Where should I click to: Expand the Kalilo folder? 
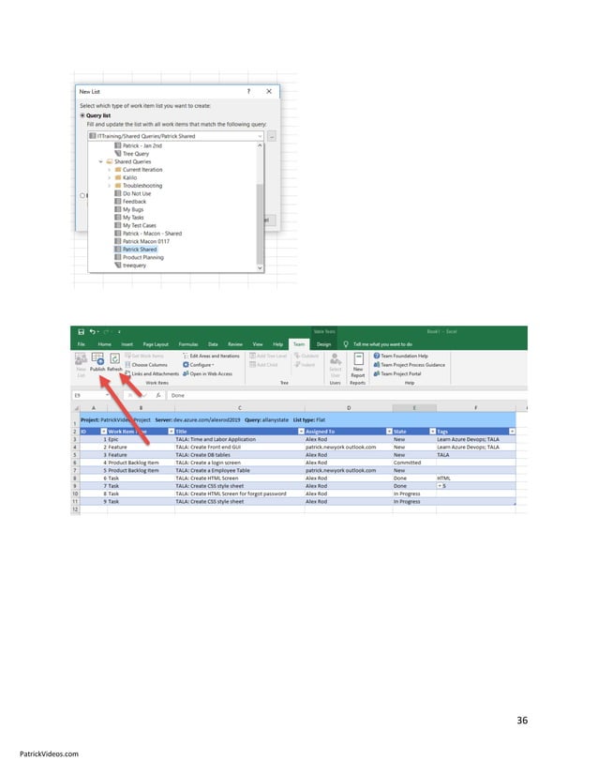(109, 177)
